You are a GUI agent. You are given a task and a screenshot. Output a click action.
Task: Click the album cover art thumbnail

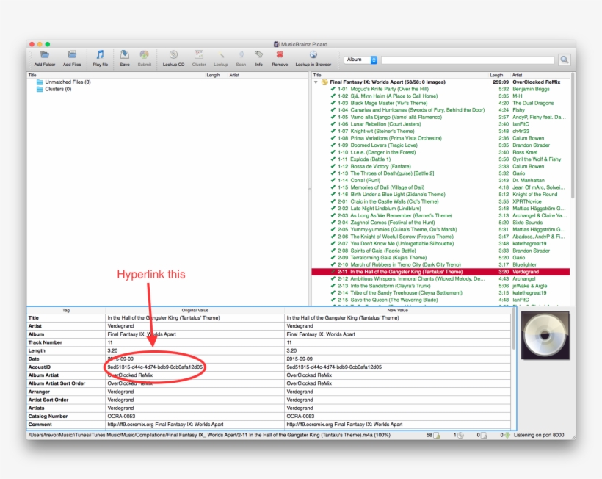pyautogui.click(x=545, y=336)
